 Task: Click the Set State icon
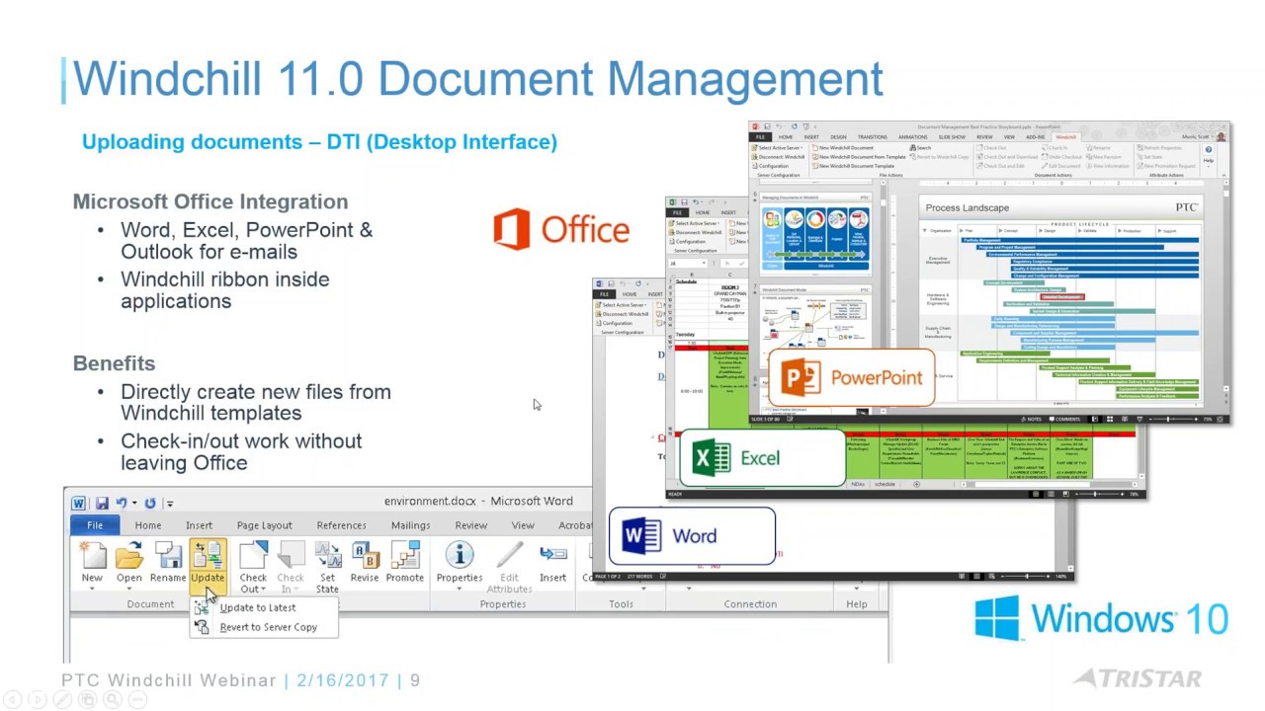pyautogui.click(x=327, y=555)
